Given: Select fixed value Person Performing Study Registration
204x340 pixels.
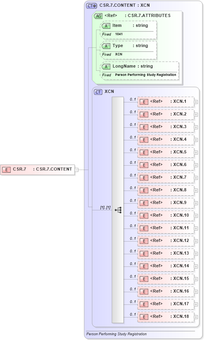Looking at the screenshot, I should pos(145,75).
